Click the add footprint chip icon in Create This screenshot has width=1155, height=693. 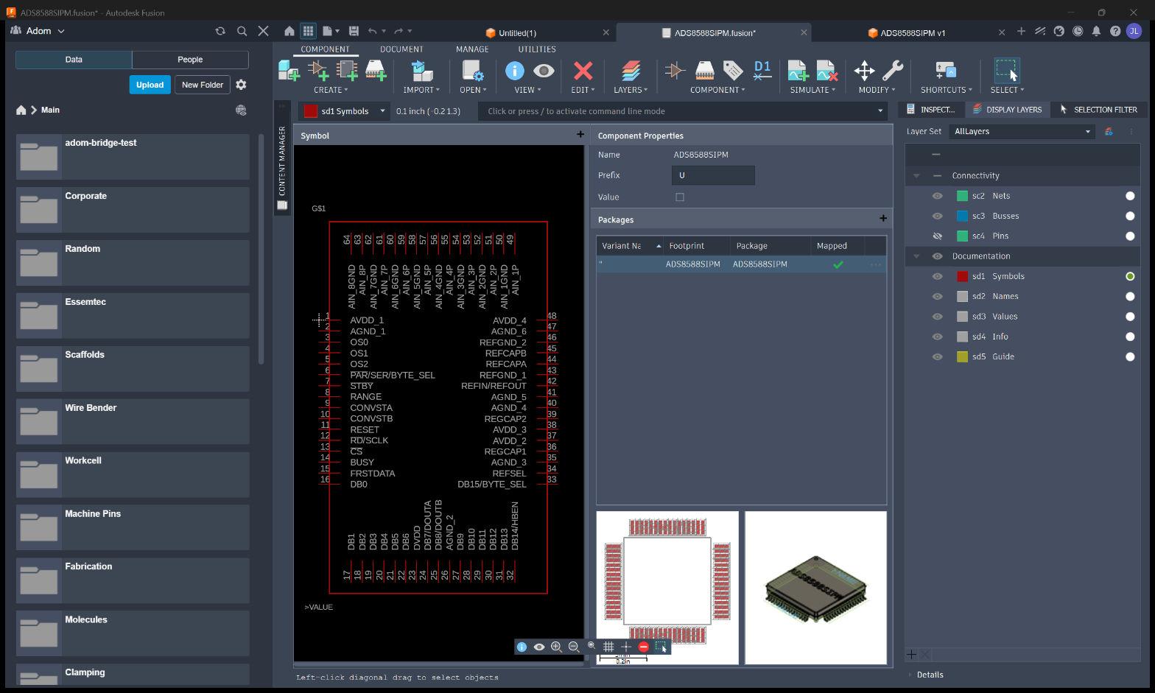(x=347, y=71)
